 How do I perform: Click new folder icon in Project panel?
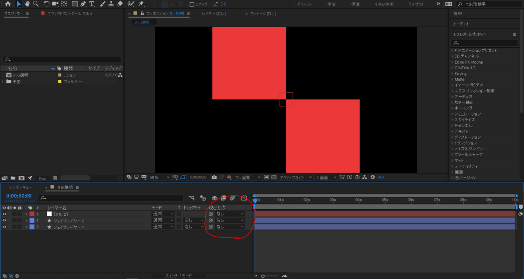13,178
